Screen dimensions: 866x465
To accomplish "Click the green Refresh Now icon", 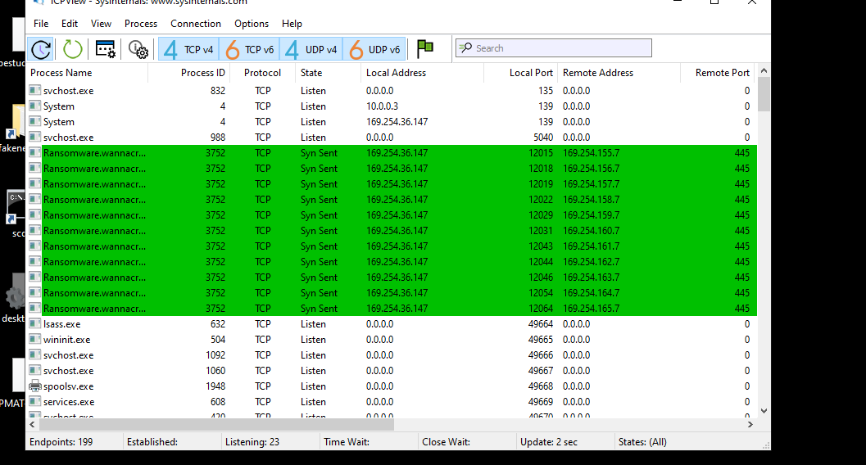I will [72, 49].
